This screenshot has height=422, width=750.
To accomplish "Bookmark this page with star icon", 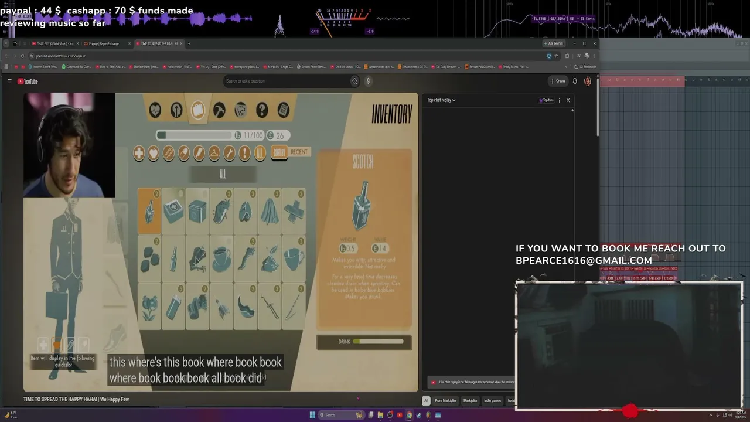I will (556, 56).
